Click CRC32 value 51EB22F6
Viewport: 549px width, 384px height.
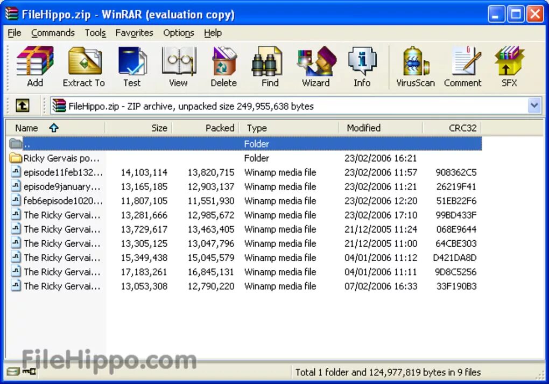coord(456,201)
